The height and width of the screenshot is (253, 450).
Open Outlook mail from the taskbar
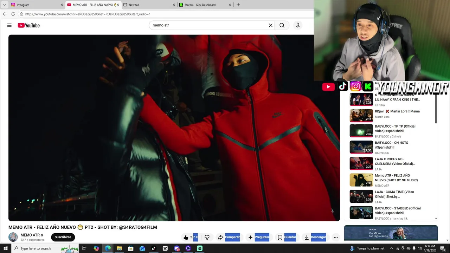coord(142,248)
